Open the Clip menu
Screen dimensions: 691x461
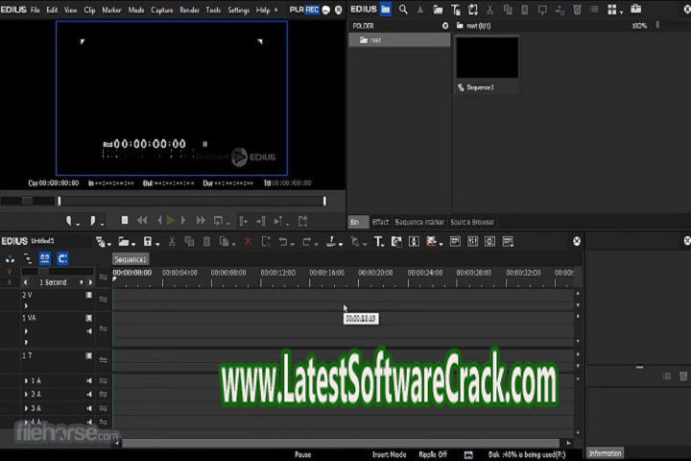[89, 10]
